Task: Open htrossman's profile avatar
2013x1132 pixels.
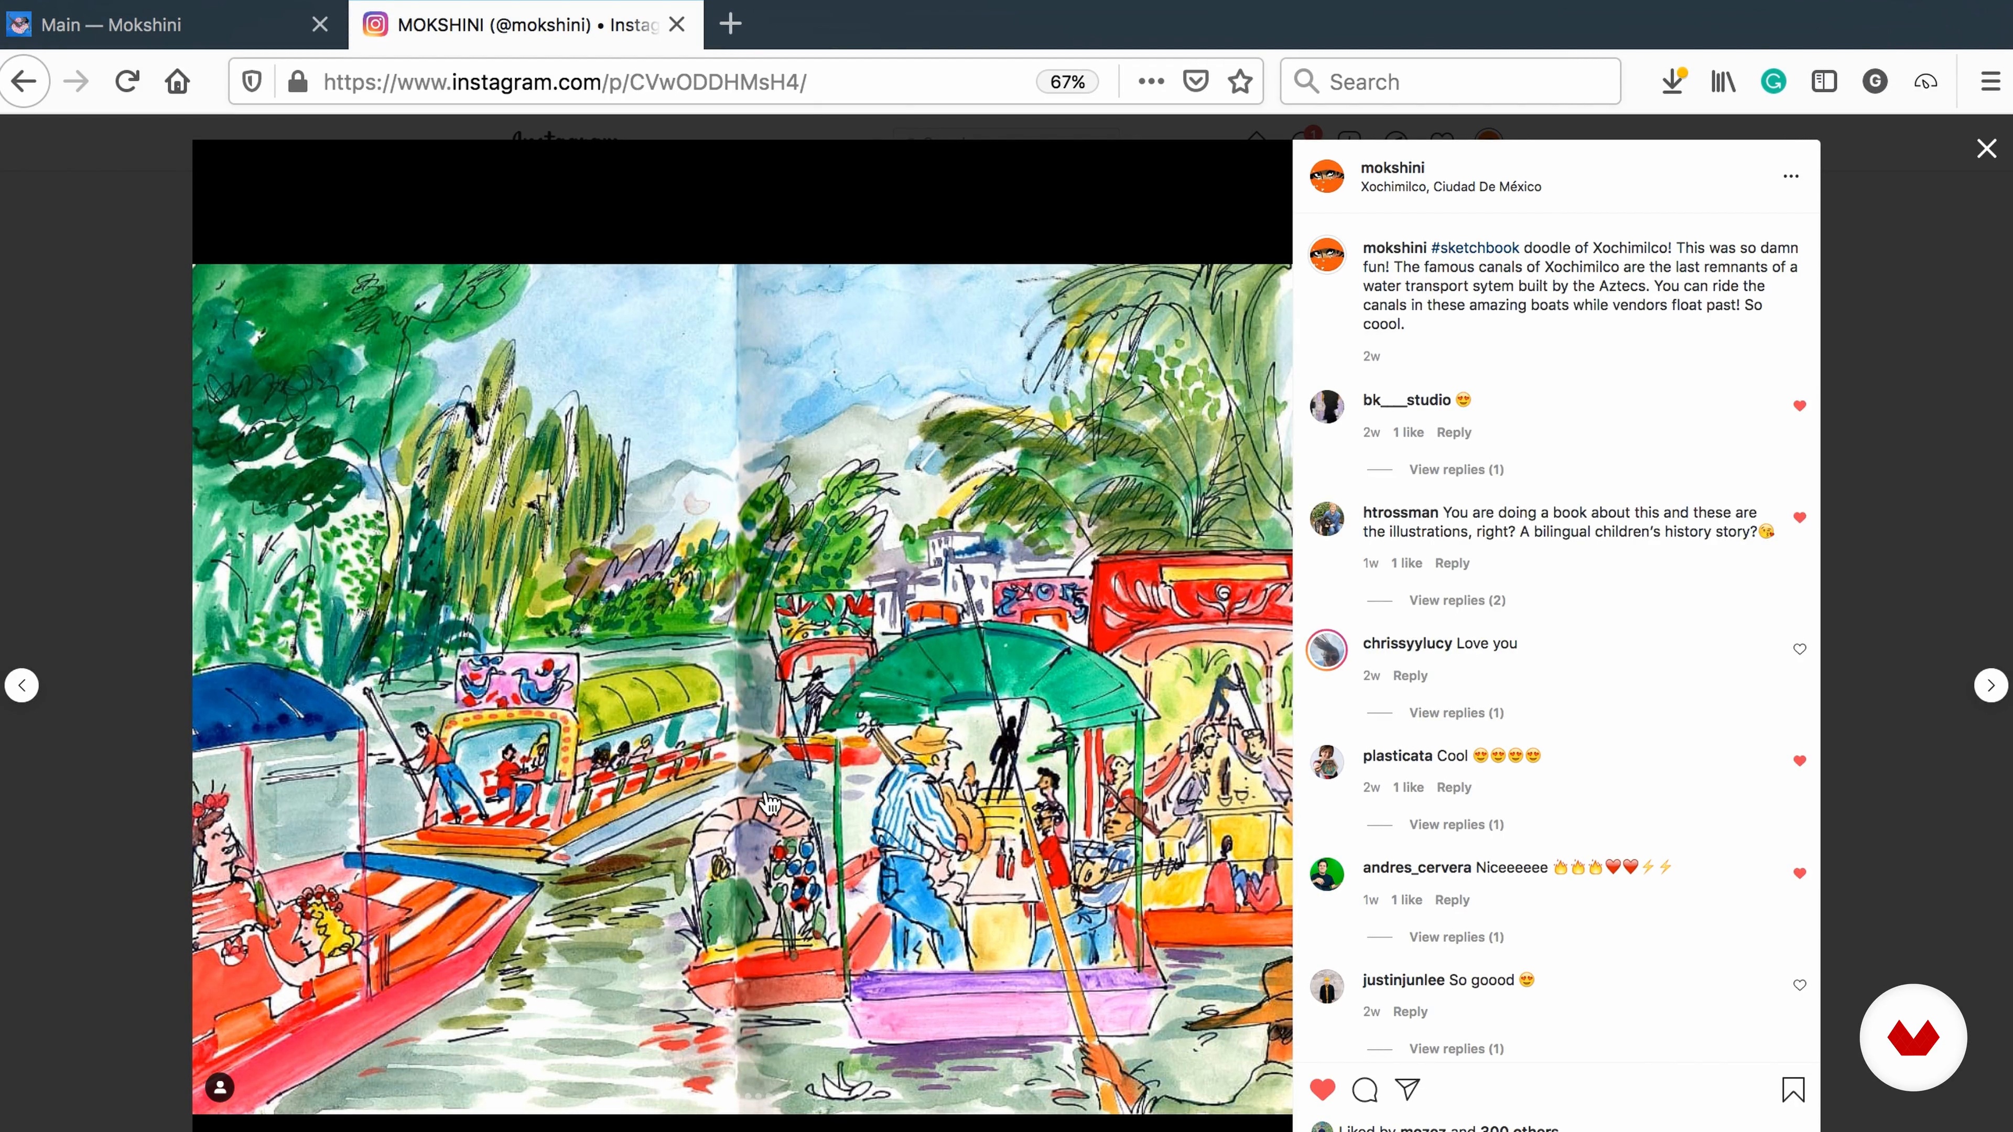Action: 1327,519
